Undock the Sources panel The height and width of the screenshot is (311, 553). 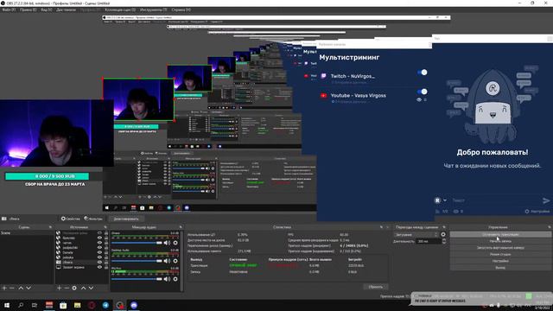(x=105, y=227)
